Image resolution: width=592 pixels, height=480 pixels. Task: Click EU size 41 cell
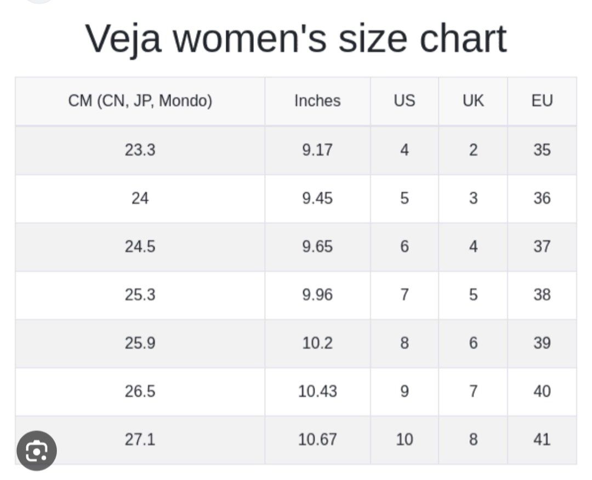click(542, 439)
